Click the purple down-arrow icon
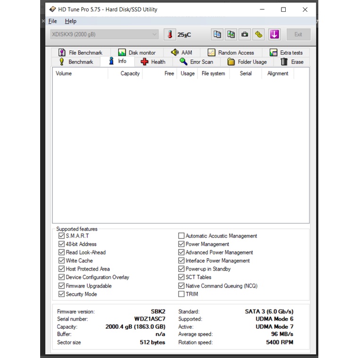Screen dimensions: 358x358 [274, 34]
